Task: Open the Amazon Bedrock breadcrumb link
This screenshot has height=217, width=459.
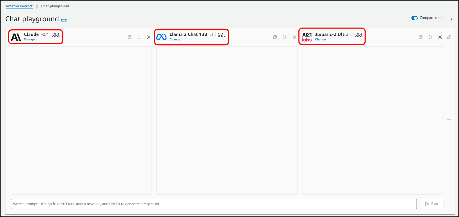Action: [x=20, y=6]
